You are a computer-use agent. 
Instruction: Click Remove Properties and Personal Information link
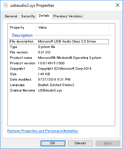coord(43,131)
